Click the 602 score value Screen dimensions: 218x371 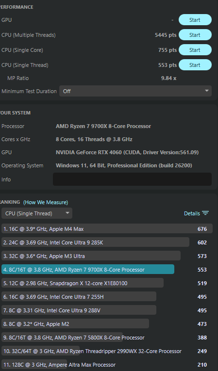[202, 242]
